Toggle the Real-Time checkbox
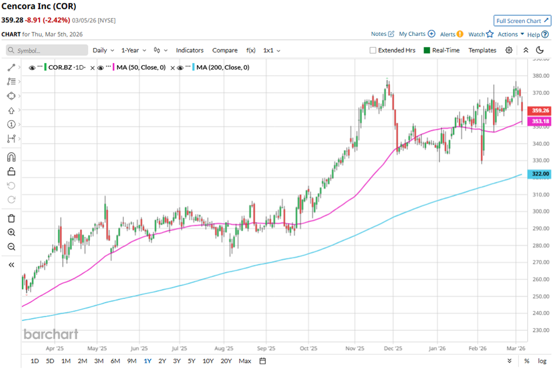This screenshot has width=553, height=369. [x=428, y=51]
